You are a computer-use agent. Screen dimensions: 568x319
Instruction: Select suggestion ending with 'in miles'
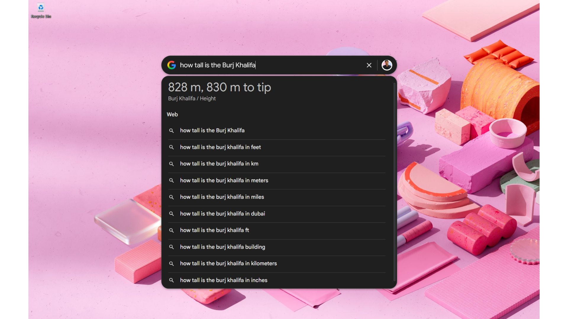click(222, 197)
